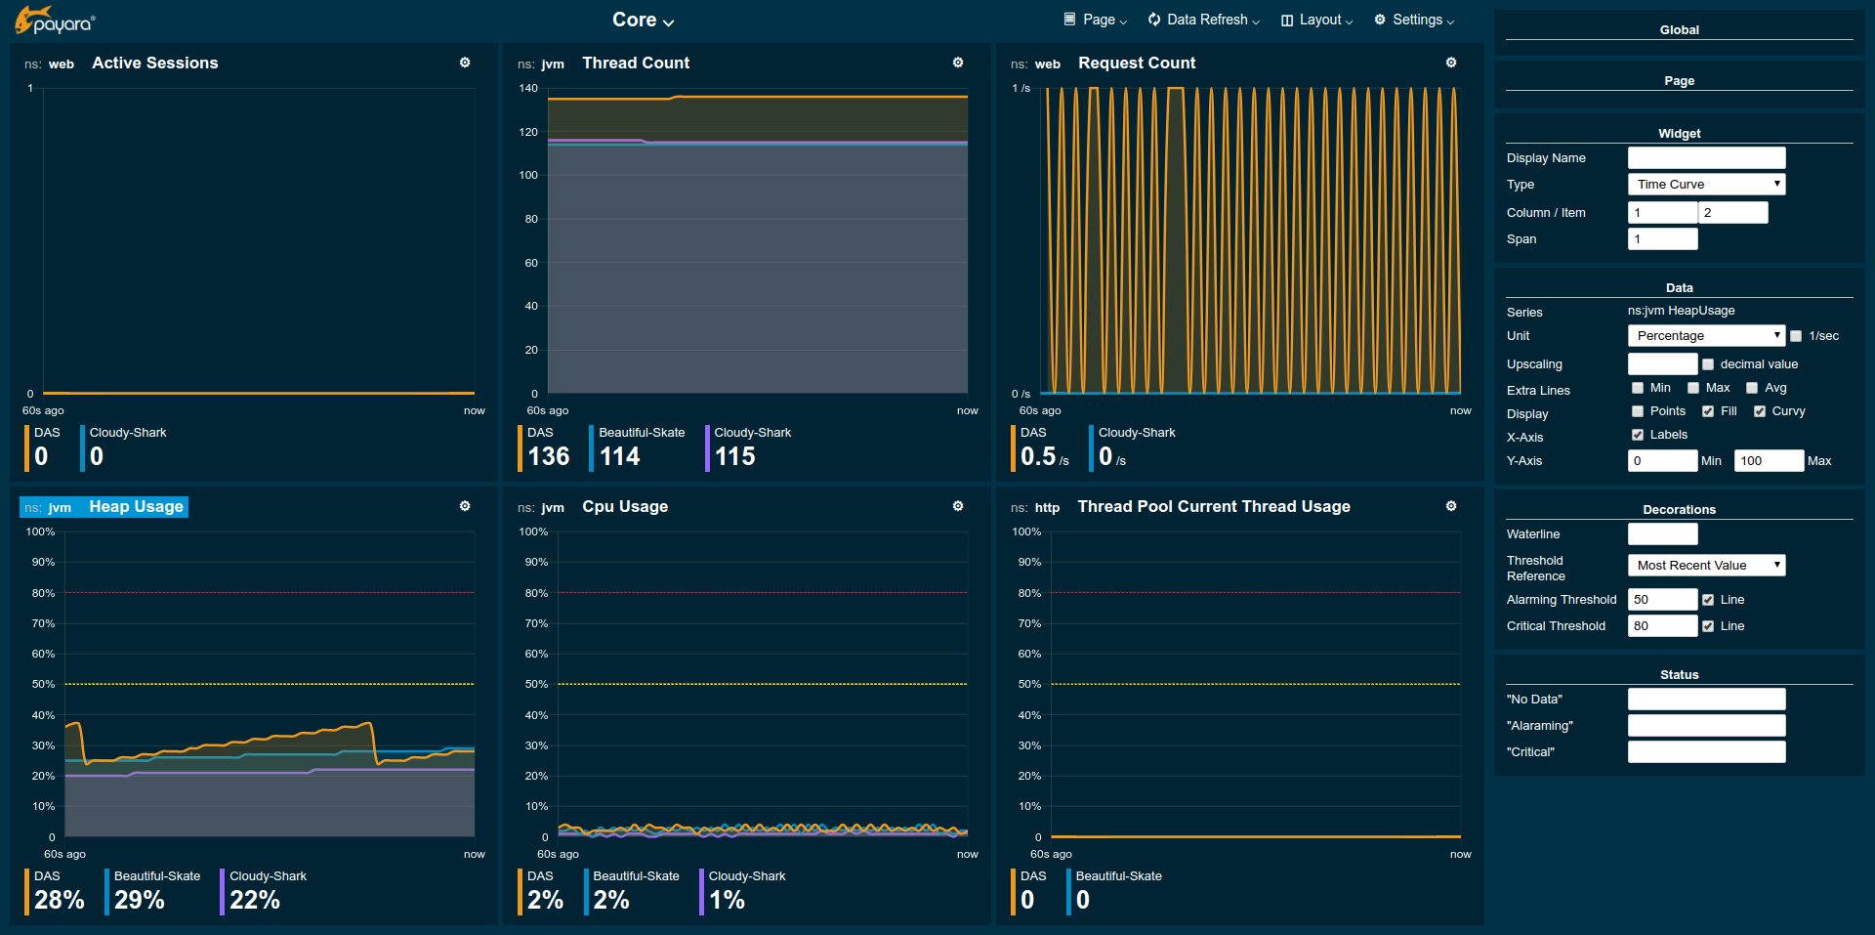
Task: Enable the Points display checkbox
Action: (1638, 411)
